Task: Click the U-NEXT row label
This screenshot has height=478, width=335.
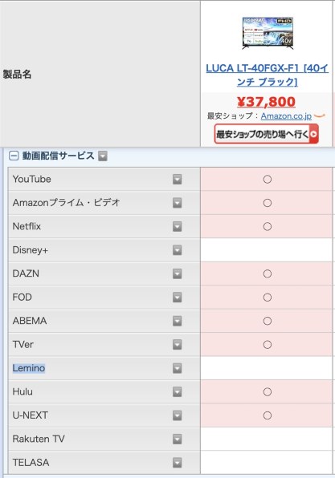Action: (x=31, y=415)
